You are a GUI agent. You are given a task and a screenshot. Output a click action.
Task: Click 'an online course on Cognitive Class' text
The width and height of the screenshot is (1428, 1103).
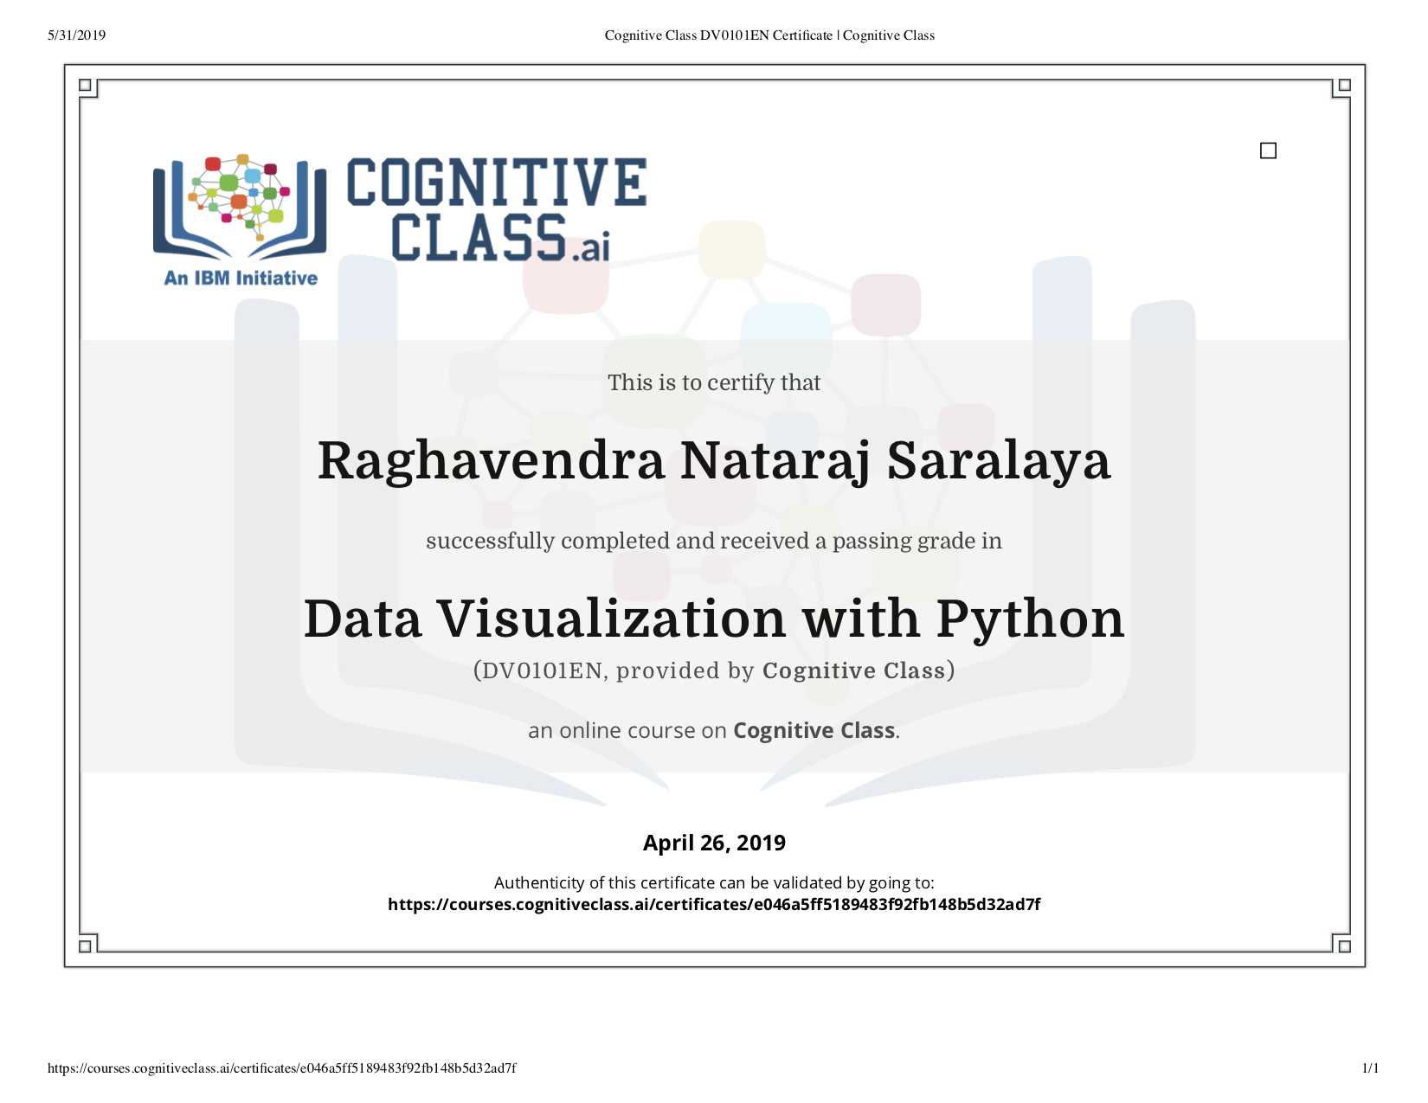pyautogui.click(x=714, y=731)
